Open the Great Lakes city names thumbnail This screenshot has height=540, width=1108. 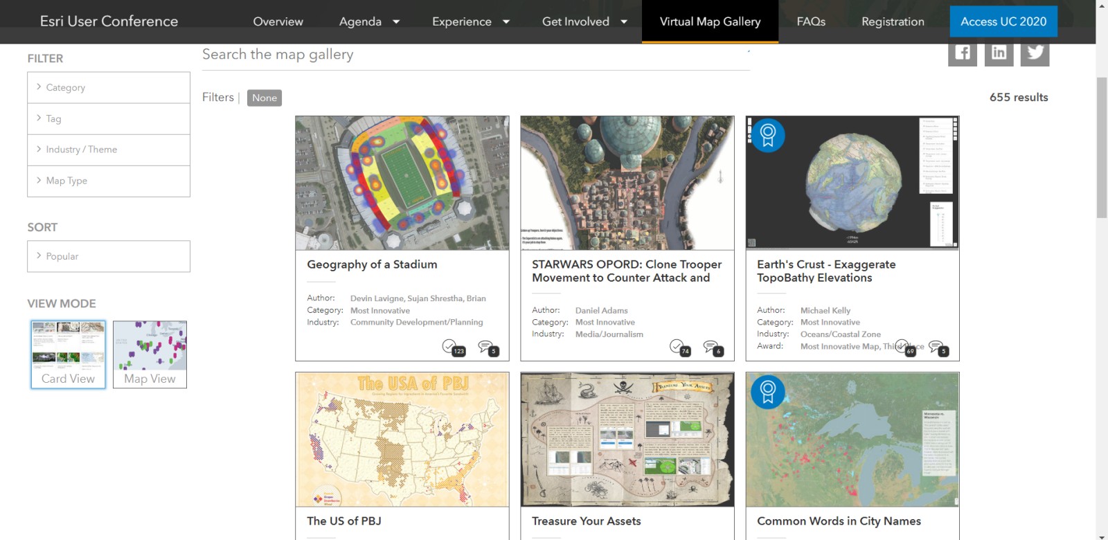[x=852, y=440]
